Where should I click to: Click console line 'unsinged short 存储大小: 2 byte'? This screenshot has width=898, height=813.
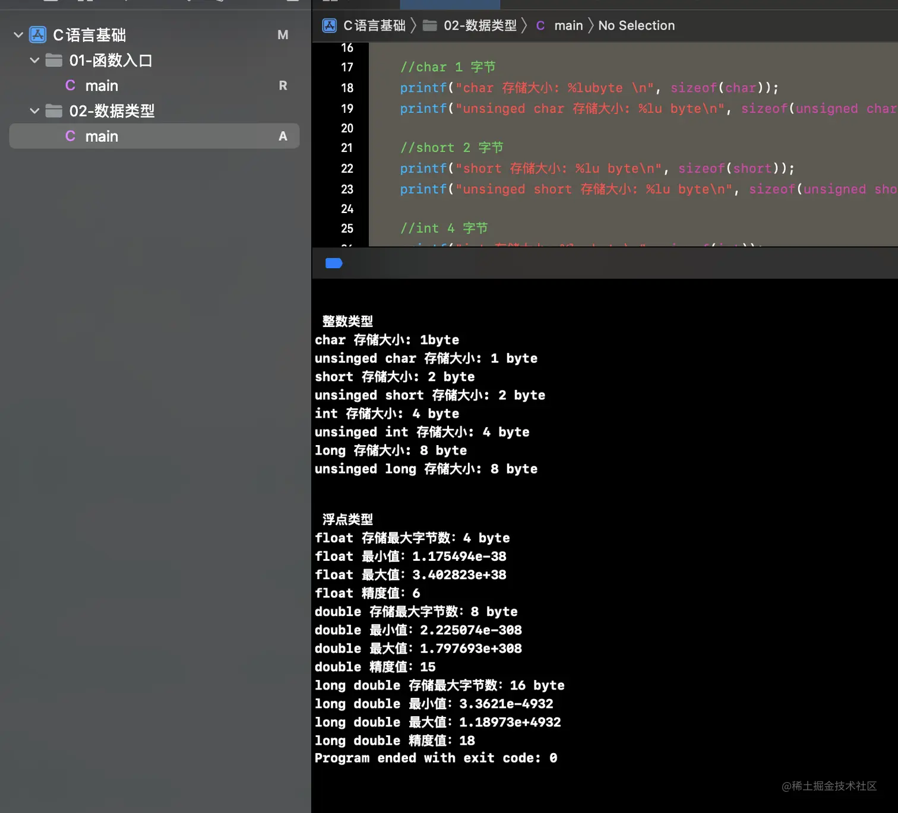click(x=430, y=395)
